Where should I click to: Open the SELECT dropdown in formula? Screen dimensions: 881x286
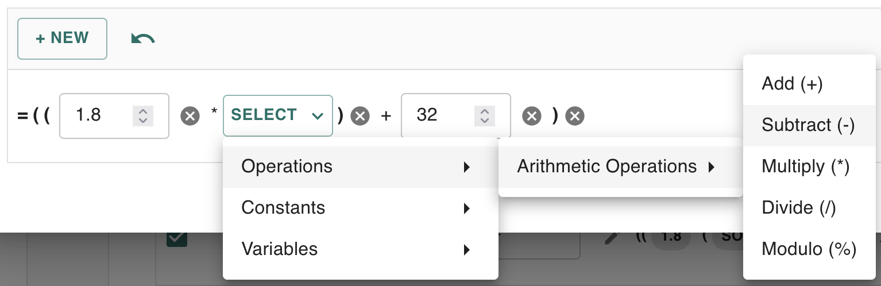pos(277,115)
